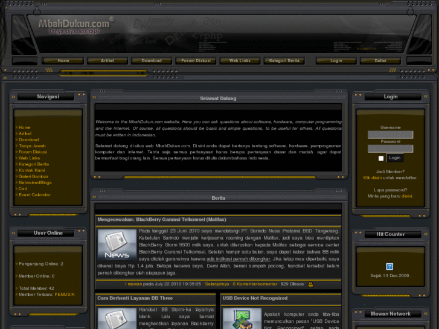Click 'ada indikasi pernah dibongkar' link
The width and height of the screenshot is (439, 329).
239,259
